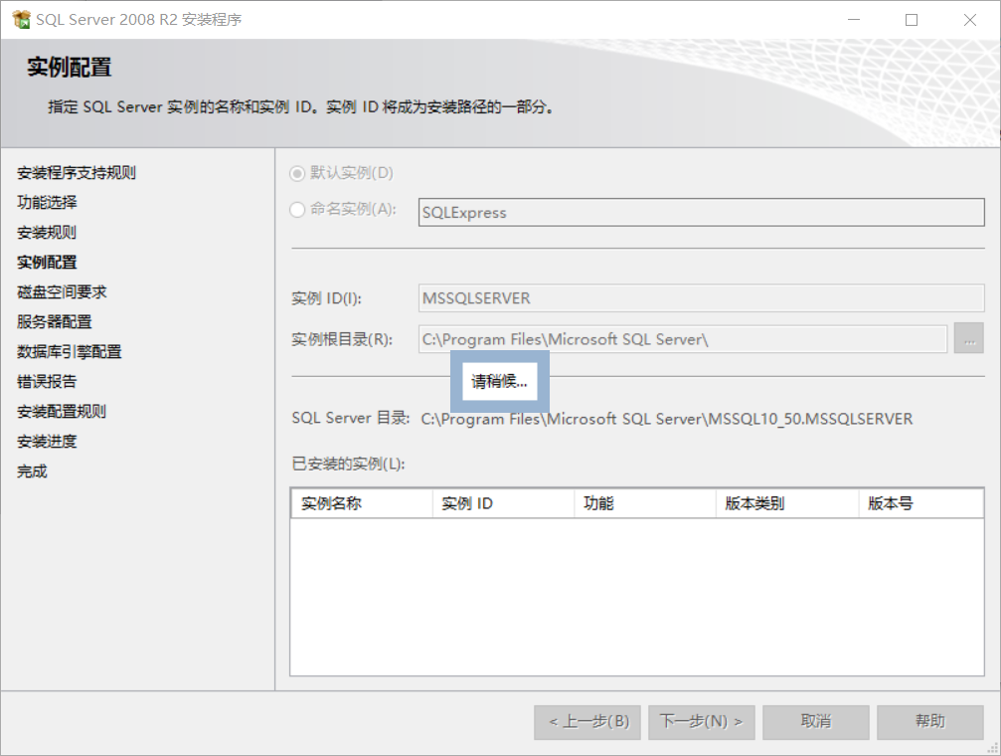The width and height of the screenshot is (1001, 756).
Task: Open the instance root directory browse button
Action: click(x=968, y=338)
